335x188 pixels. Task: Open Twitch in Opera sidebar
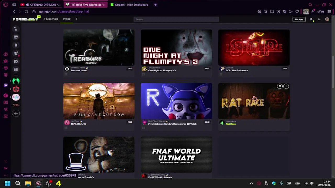pos(5,85)
